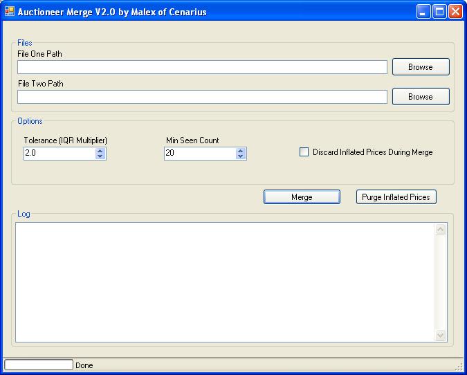This screenshot has width=467, height=375.
Task: Click the Tolerance (IQR Multiplier) label
Action: 66,140
